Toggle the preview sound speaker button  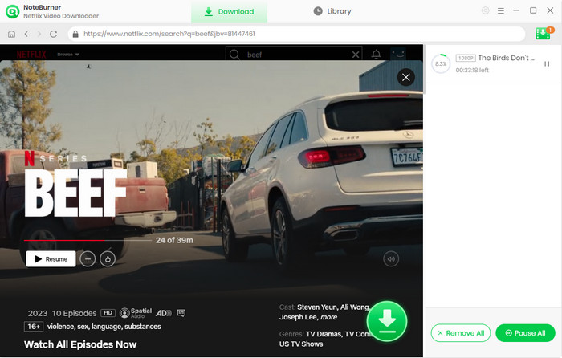(391, 258)
